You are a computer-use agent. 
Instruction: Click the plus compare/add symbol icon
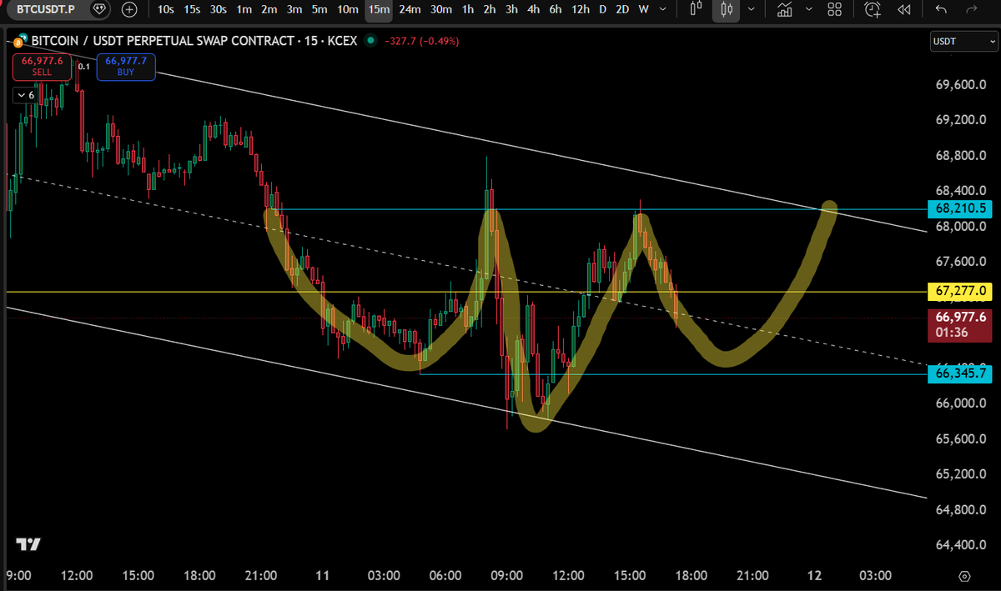130,10
